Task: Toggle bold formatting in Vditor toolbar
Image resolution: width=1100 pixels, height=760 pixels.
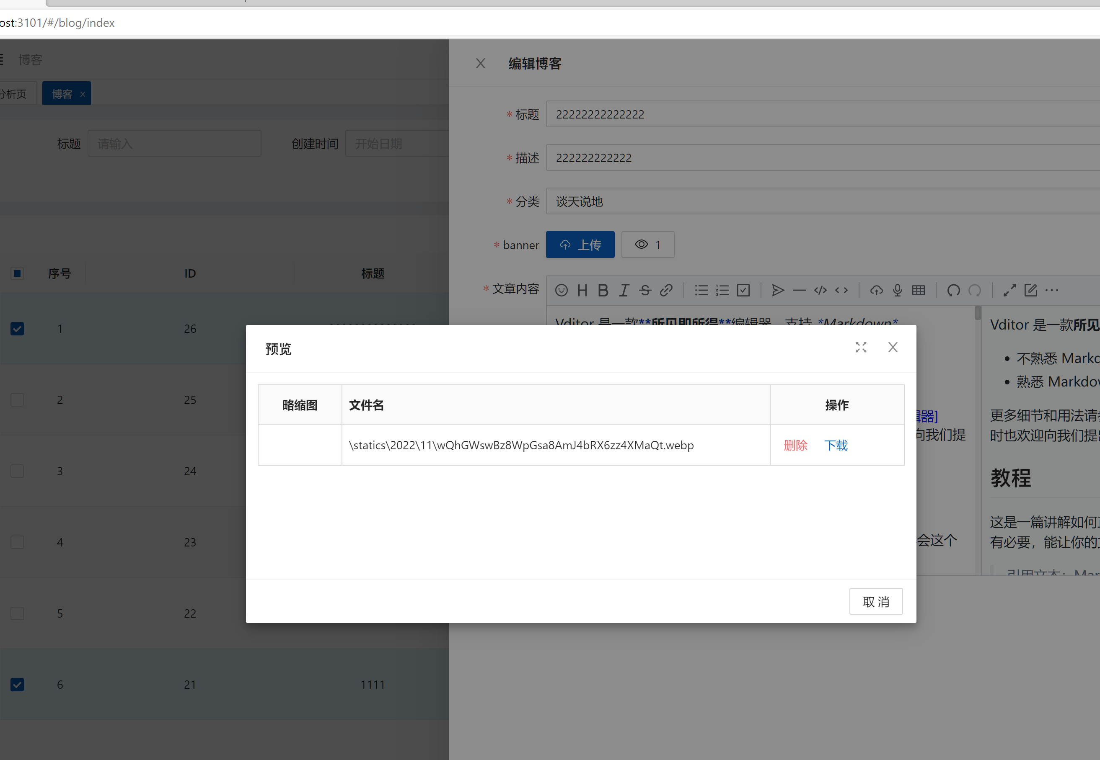Action: click(x=603, y=290)
